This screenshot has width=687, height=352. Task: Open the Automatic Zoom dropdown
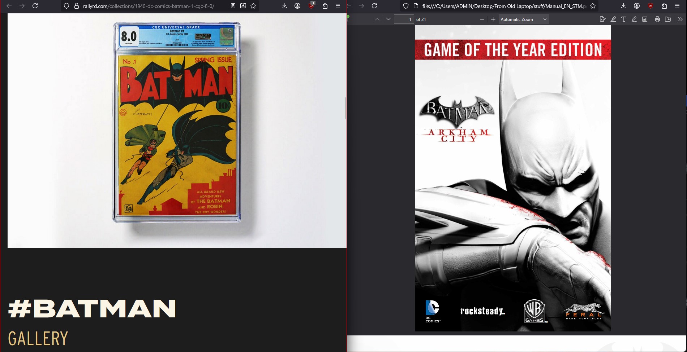coord(524,19)
